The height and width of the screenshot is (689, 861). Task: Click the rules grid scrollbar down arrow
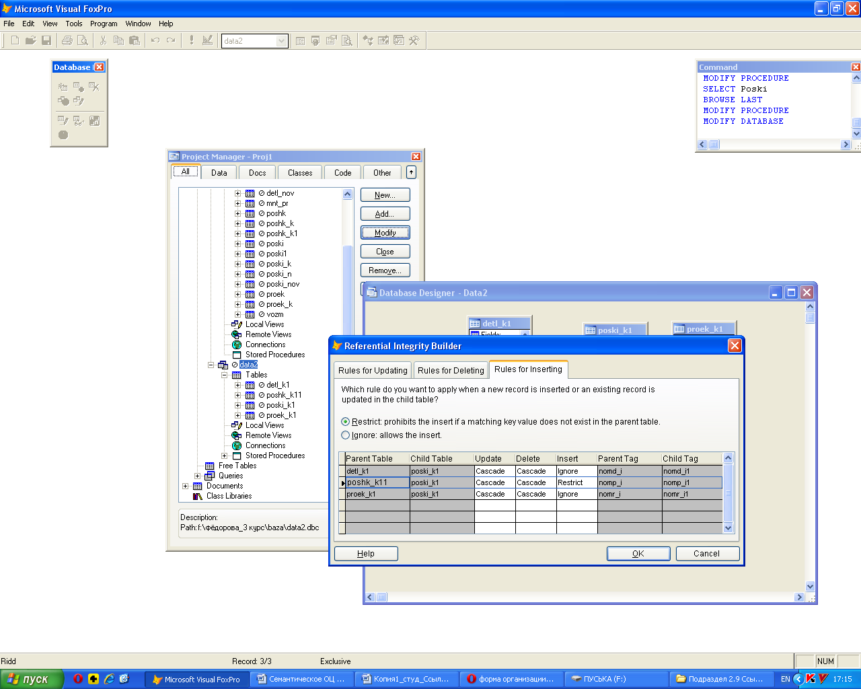pos(728,528)
